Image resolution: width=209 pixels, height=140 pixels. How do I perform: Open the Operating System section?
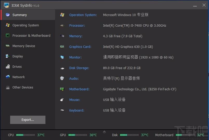point(28,25)
